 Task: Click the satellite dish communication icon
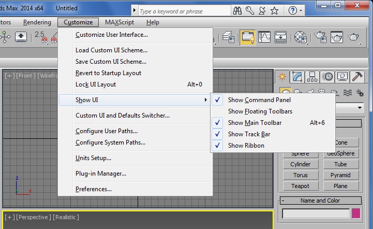(x=262, y=10)
